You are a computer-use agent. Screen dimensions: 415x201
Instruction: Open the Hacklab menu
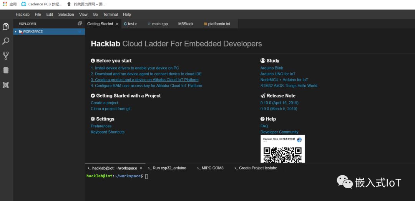point(22,14)
